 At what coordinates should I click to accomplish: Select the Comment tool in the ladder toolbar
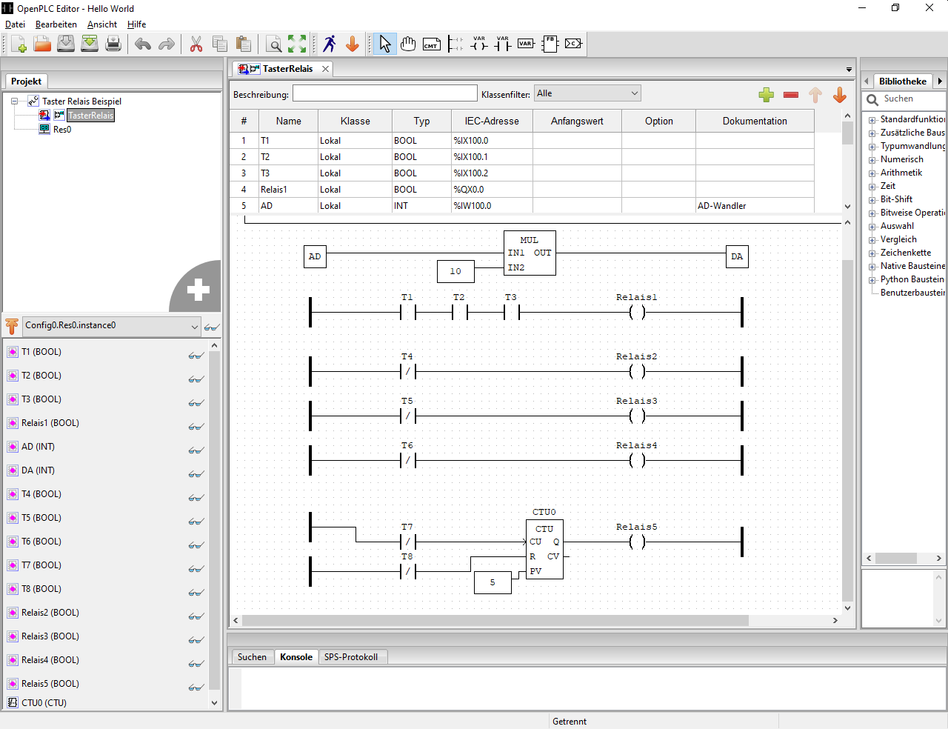tap(431, 44)
